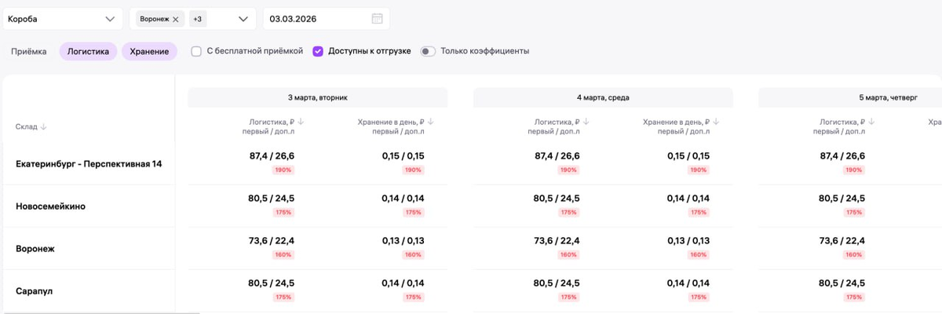Enable the Только коэффициенты switch
942x314 pixels.
428,51
